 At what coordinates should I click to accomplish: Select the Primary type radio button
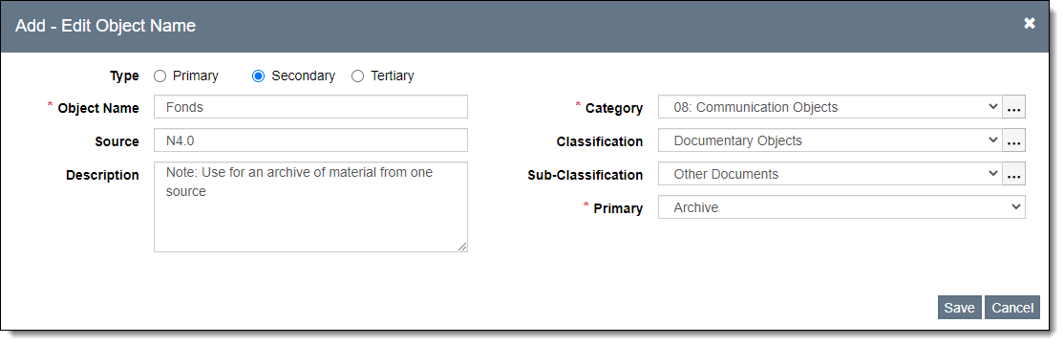160,76
